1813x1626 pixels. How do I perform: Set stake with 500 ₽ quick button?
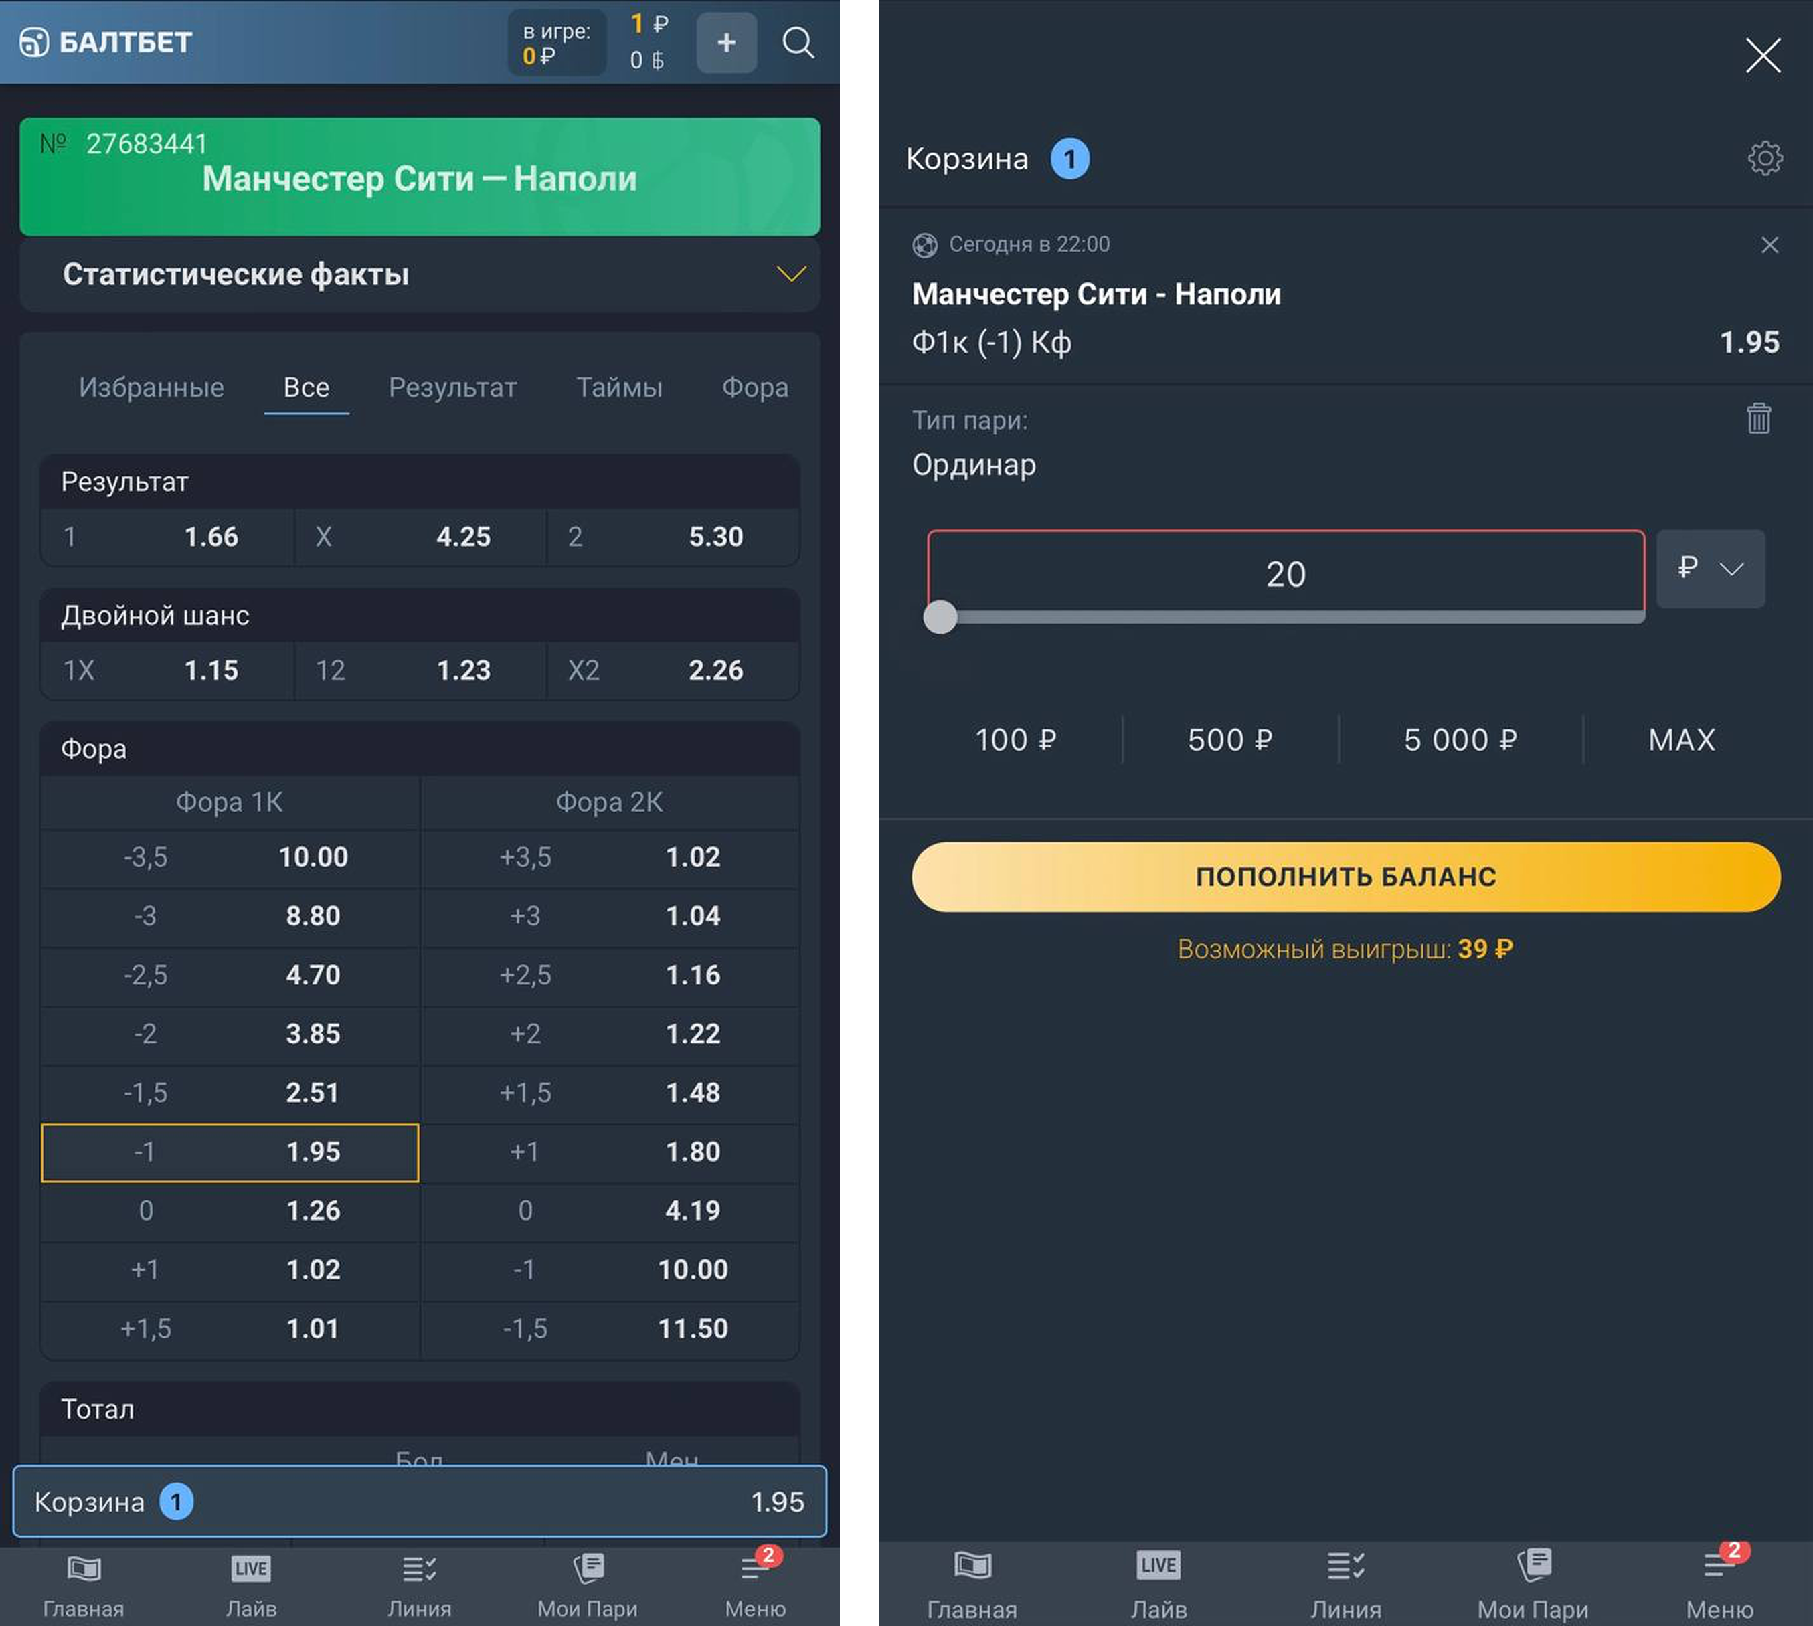(1229, 740)
